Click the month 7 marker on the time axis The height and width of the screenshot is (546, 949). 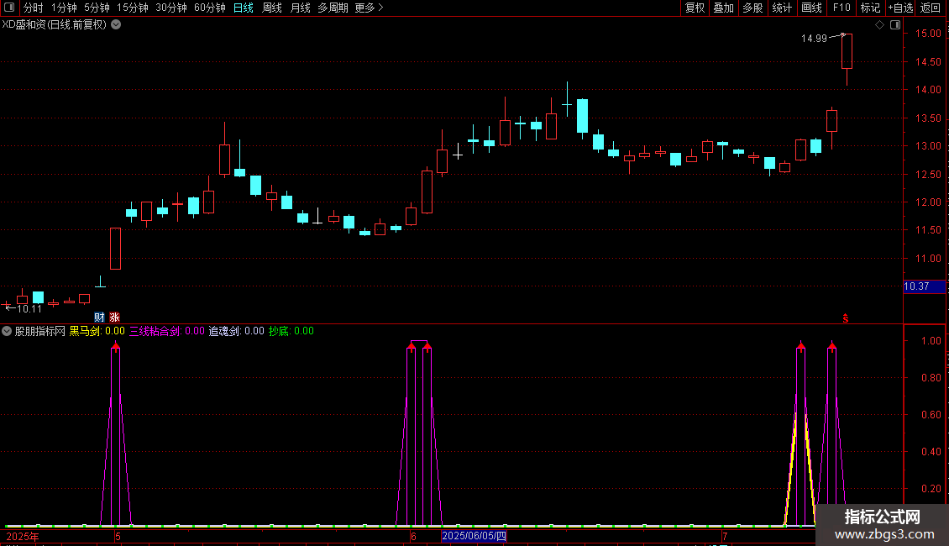click(725, 536)
